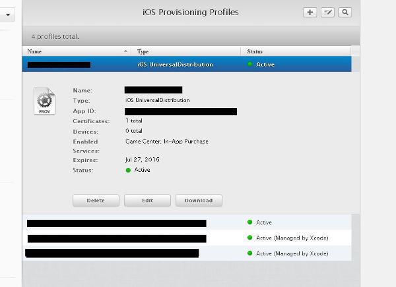Click 'Game Center, In-App Purchase' services text
Viewport: 396px width, 287px height.
coord(167,142)
